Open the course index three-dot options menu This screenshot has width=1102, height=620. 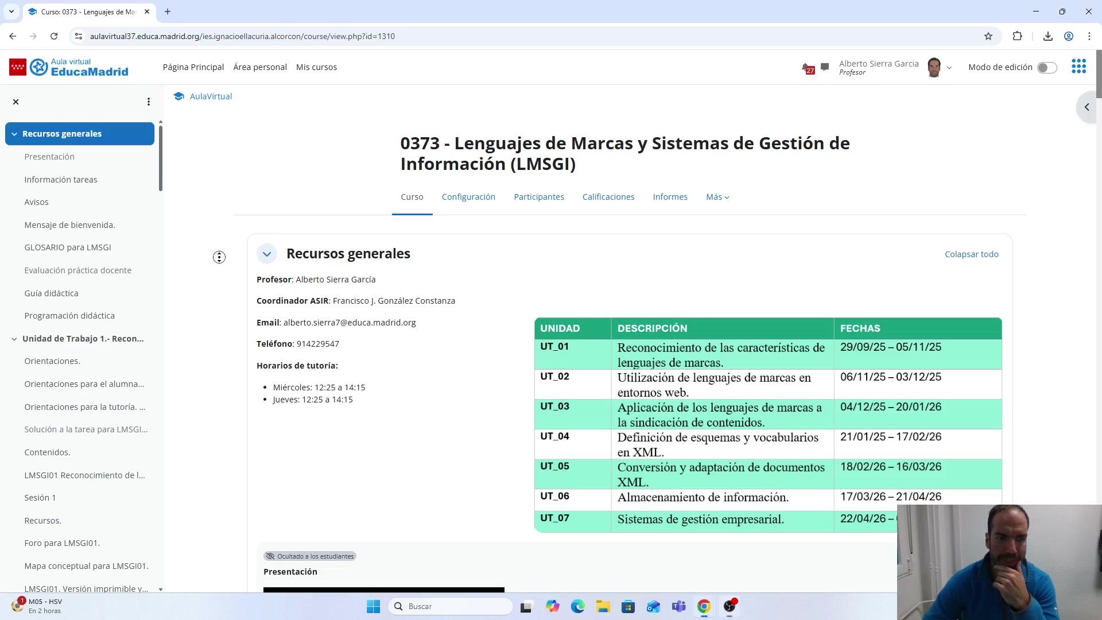[x=149, y=102]
